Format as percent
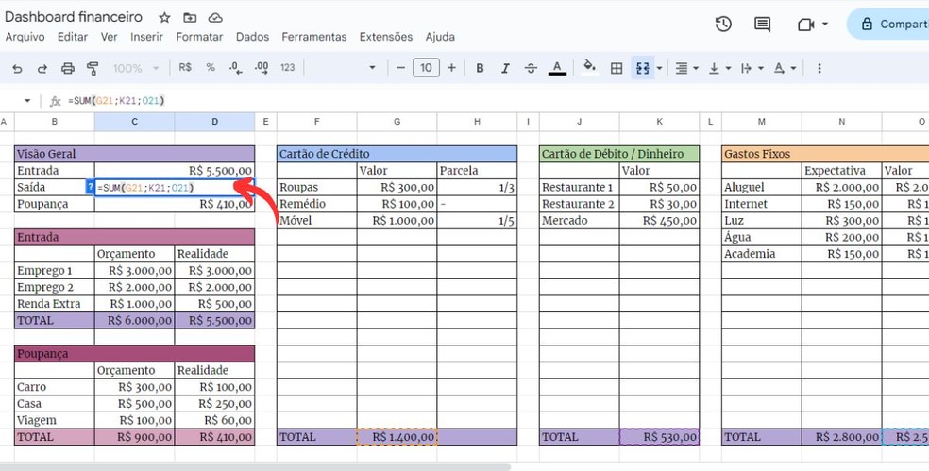The height and width of the screenshot is (471, 929). pos(211,68)
